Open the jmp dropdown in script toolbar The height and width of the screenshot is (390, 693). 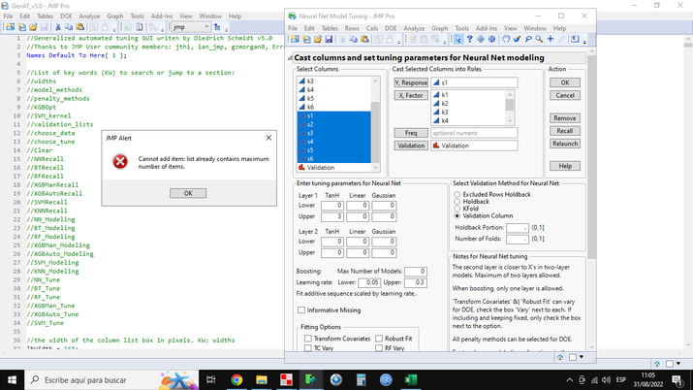(191, 27)
